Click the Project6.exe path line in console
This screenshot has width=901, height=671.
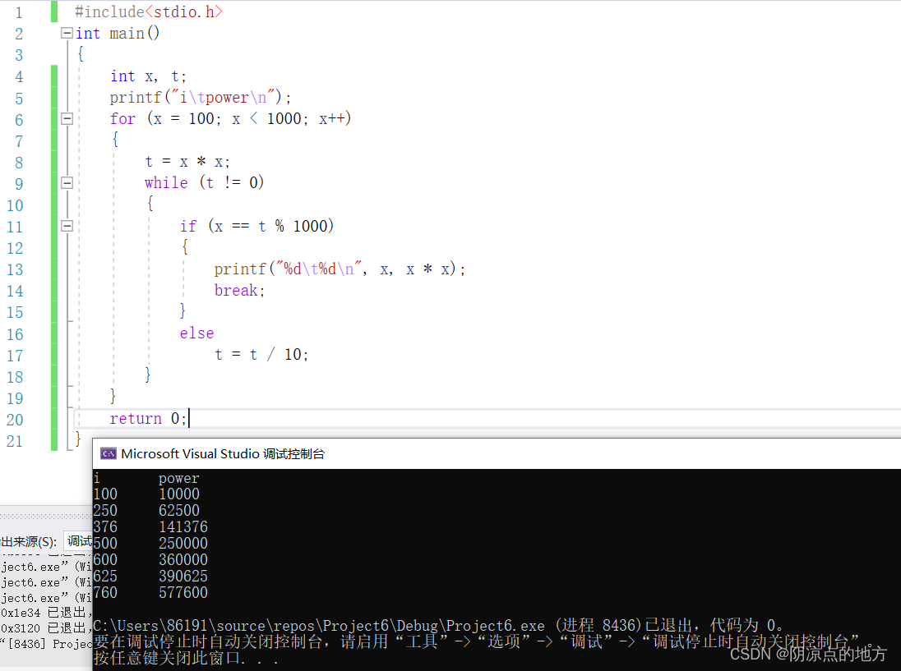point(437,626)
